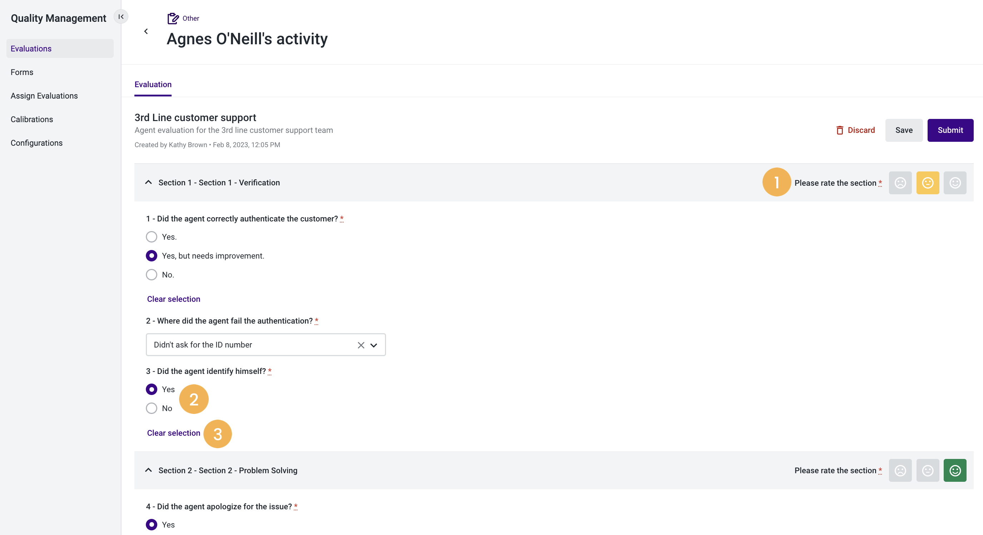The image size is (983, 535).
Task: Rate Section 2 with sad face
Action: pyautogui.click(x=900, y=470)
